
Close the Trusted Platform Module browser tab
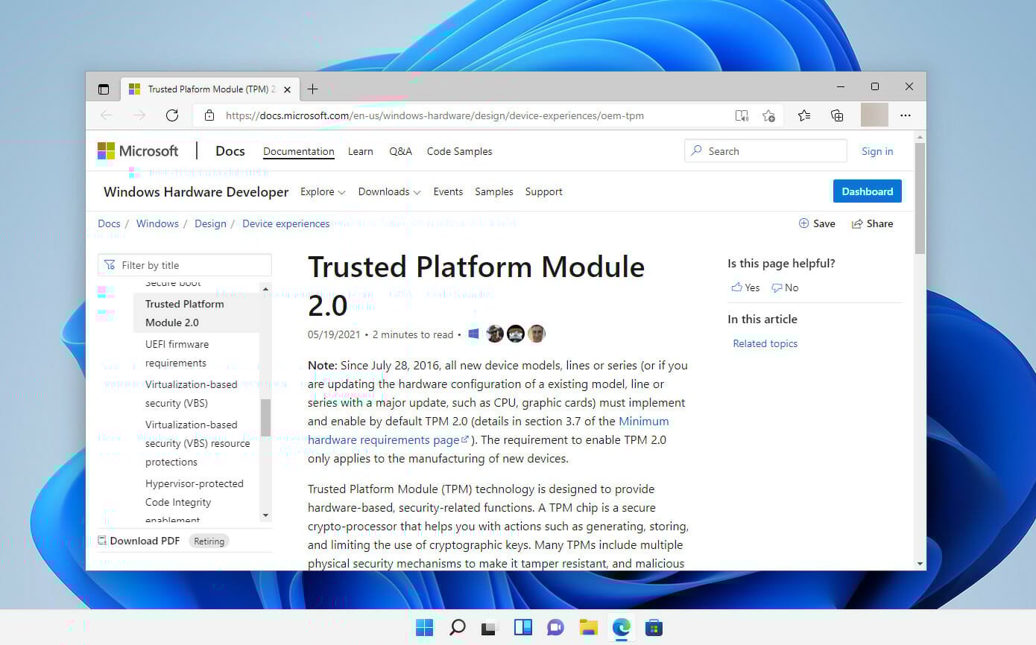coord(288,89)
